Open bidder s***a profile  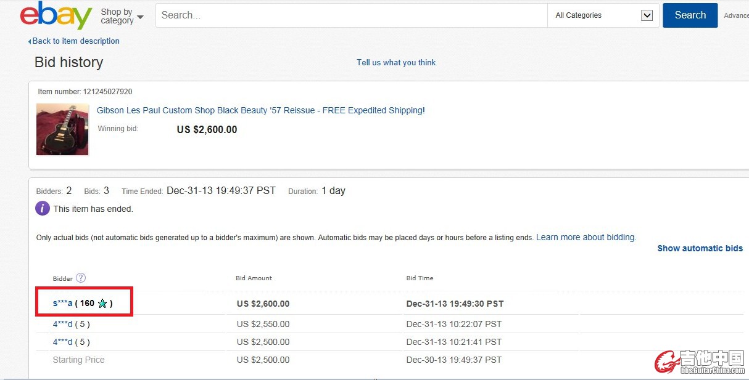click(x=63, y=303)
